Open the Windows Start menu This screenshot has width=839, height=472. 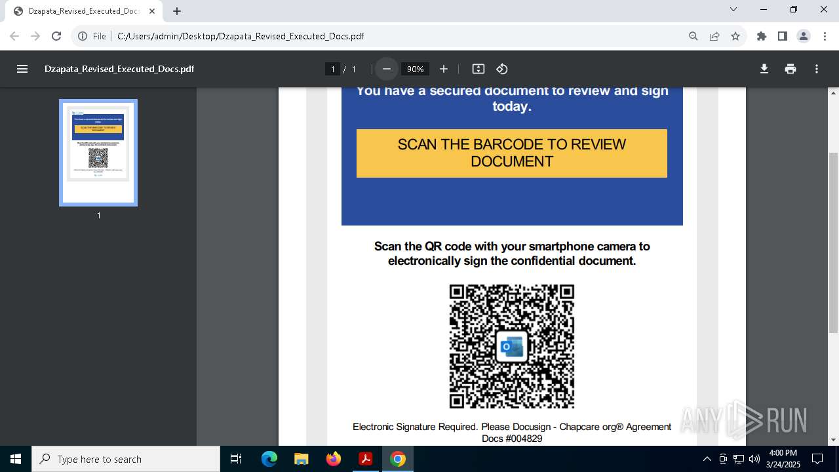tap(16, 459)
